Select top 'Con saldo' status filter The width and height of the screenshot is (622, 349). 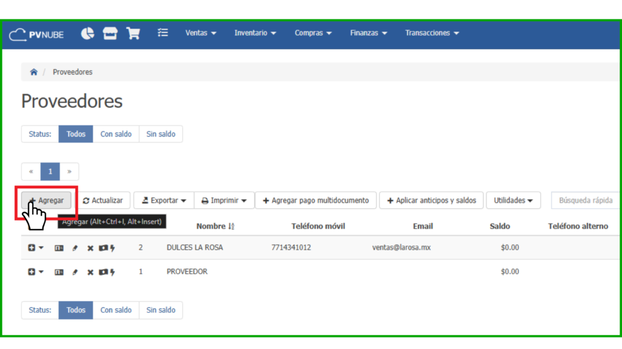(115, 134)
